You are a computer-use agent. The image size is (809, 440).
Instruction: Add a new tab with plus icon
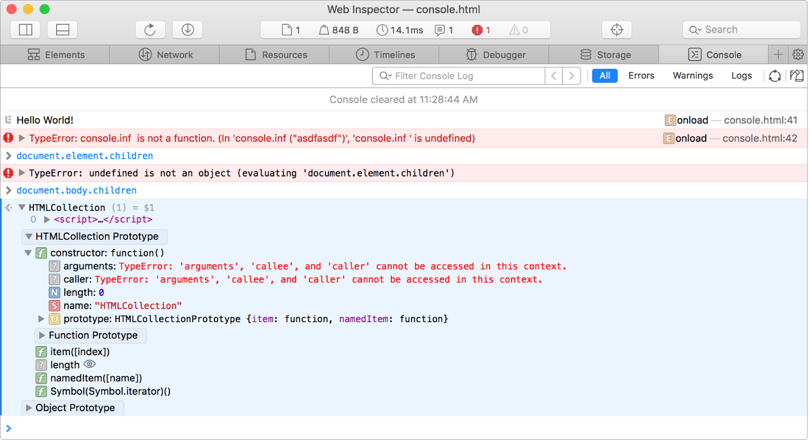tap(778, 54)
